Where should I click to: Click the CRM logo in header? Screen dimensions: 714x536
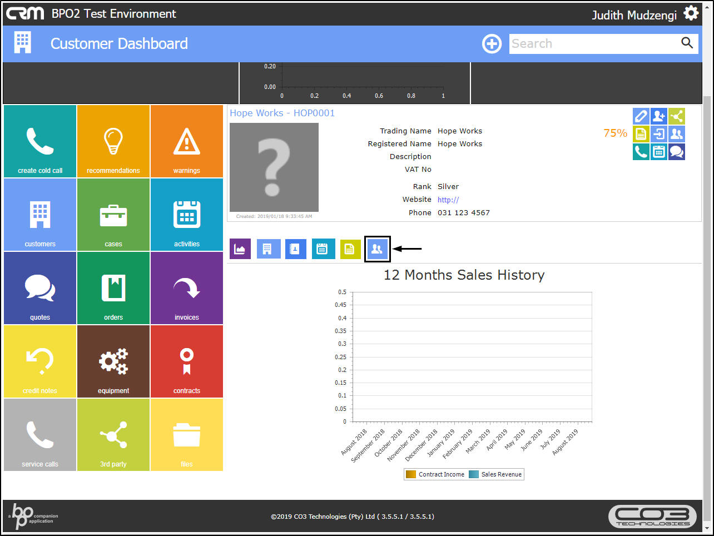click(x=25, y=13)
